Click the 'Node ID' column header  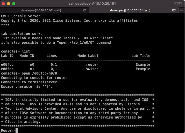click(x=27, y=56)
